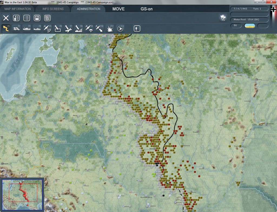Select the F7 bomb airfield icon
Screen dimensions: 277x212
[x=68, y=29]
